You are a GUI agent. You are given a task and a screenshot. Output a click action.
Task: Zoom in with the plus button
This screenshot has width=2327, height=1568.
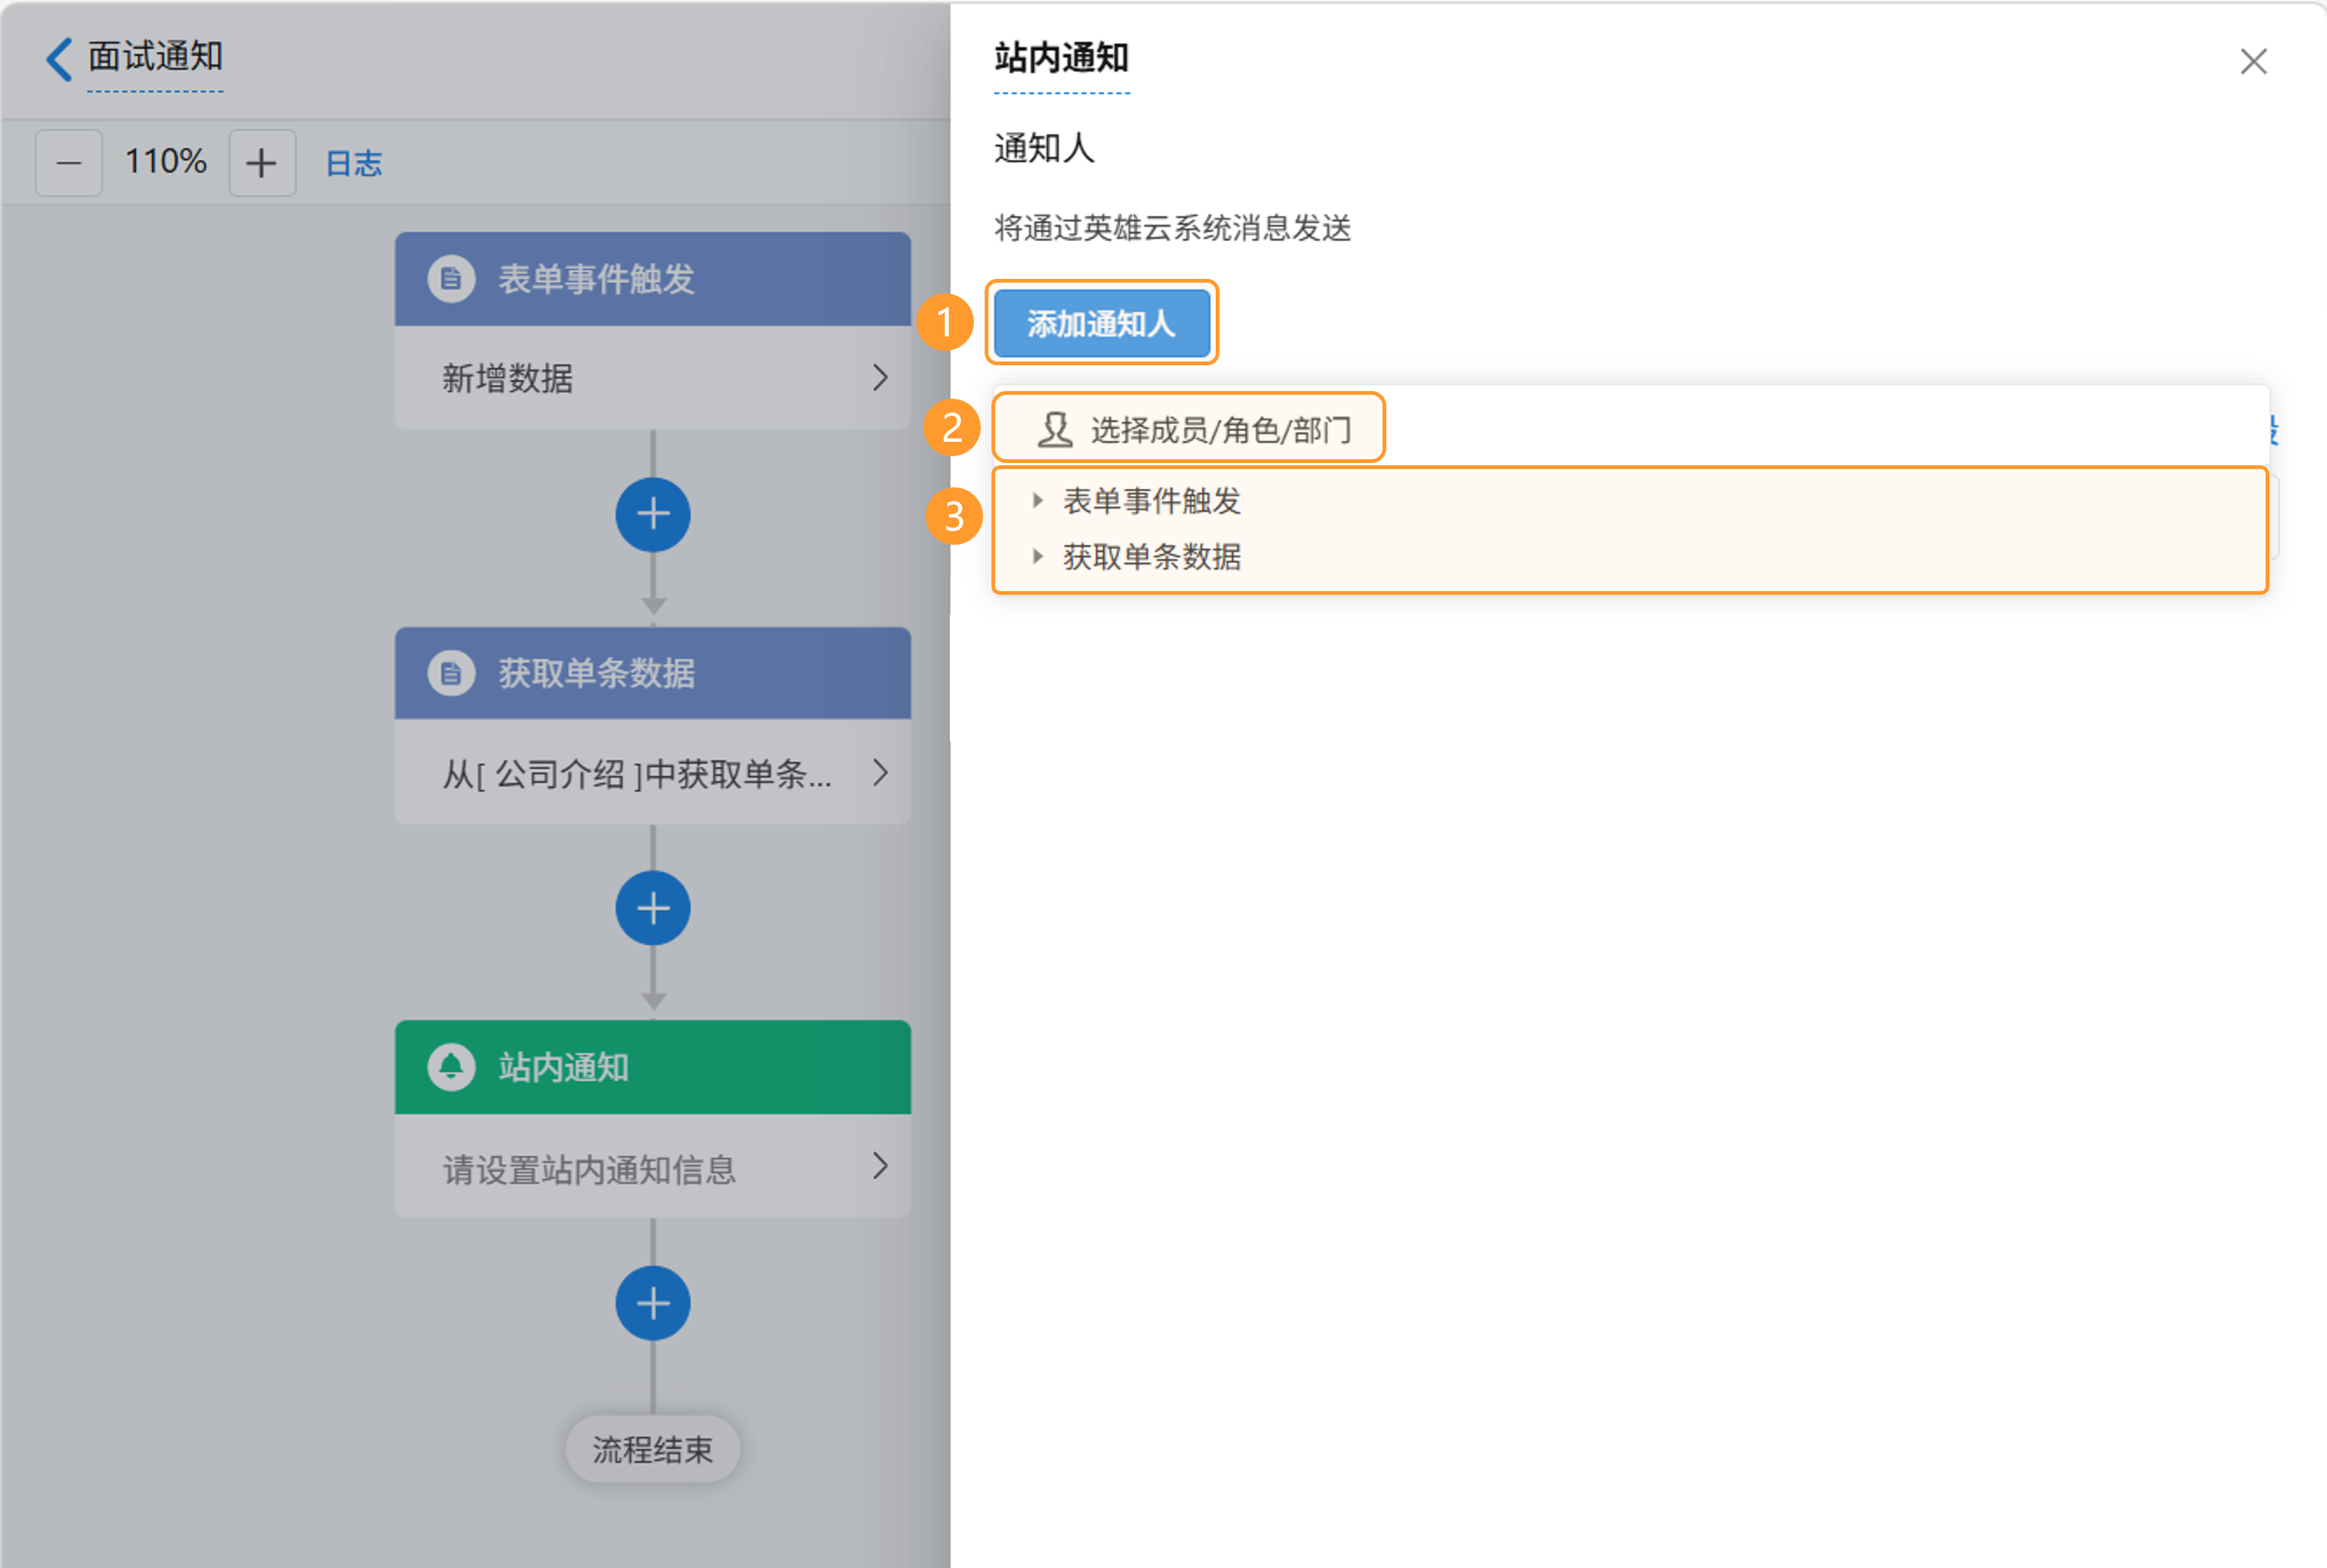click(x=262, y=162)
